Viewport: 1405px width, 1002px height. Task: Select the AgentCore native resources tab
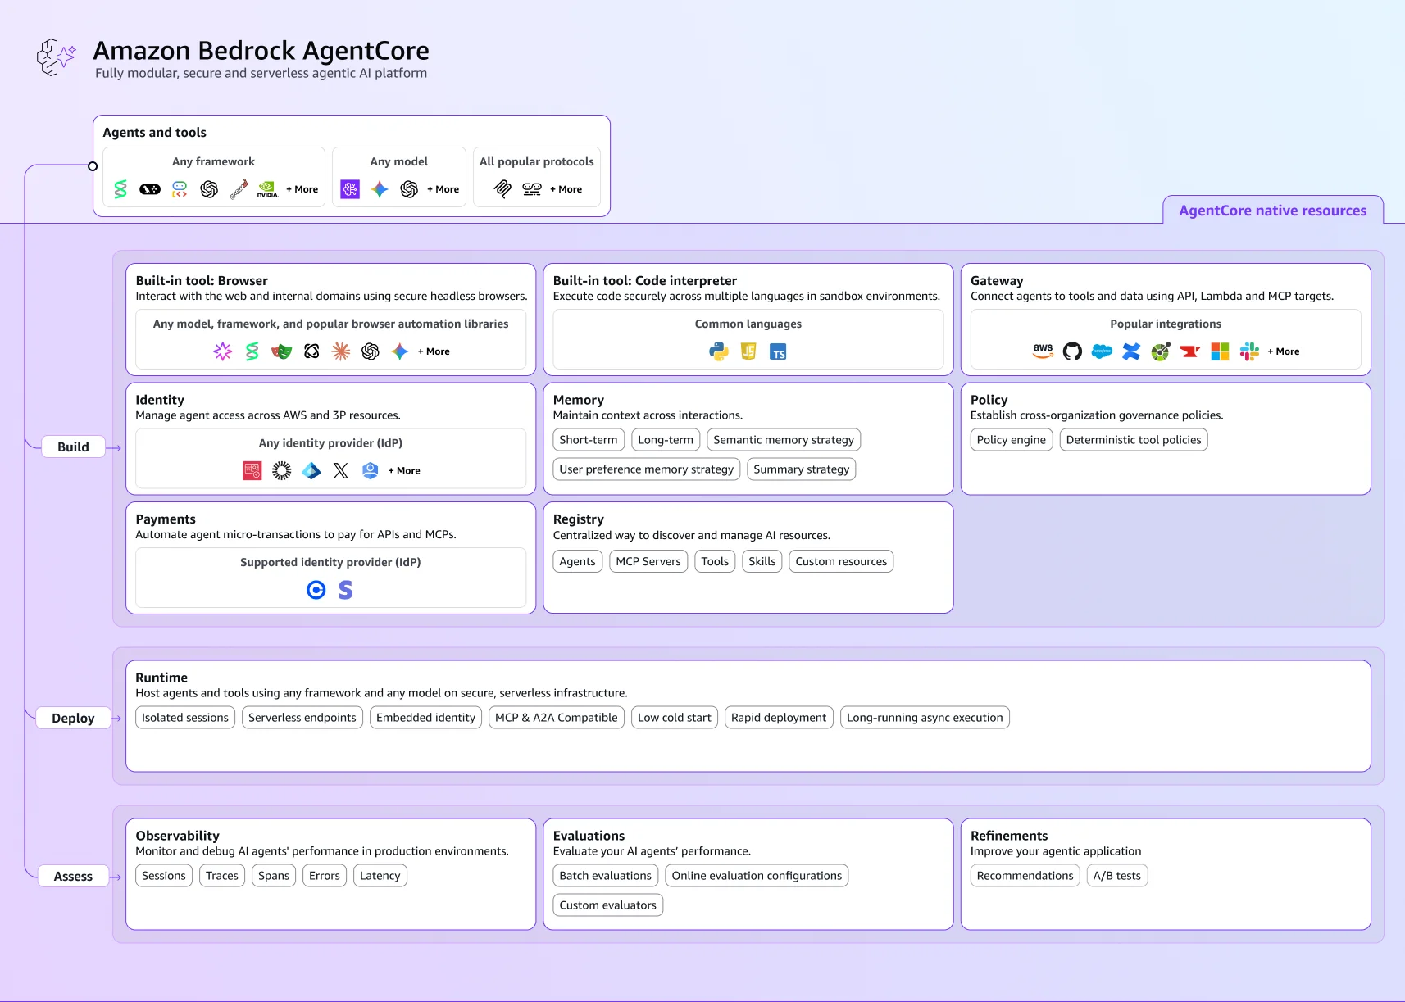pos(1272,211)
